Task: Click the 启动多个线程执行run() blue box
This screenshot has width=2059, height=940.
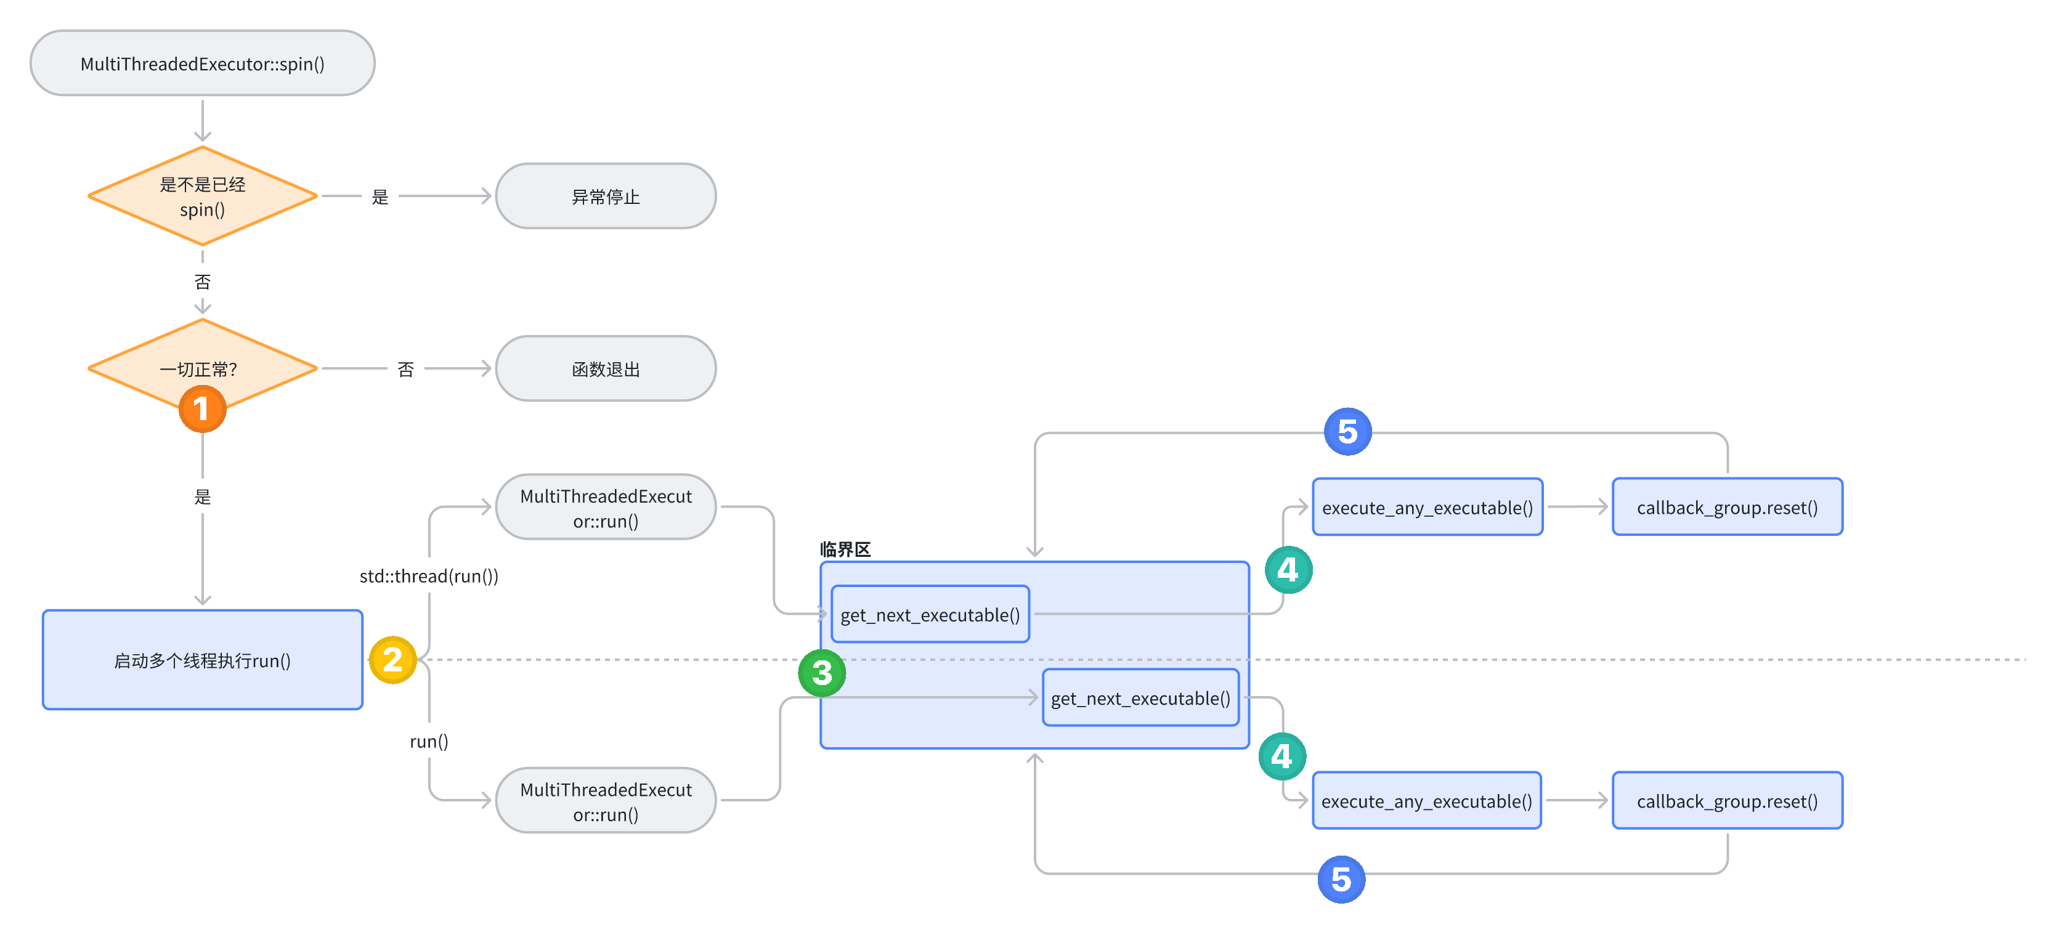Action: 202,660
